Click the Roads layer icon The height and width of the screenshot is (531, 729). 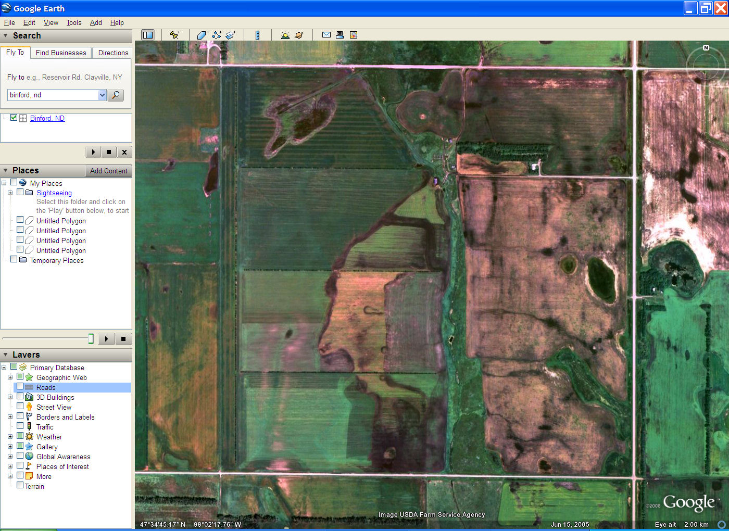tap(29, 387)
